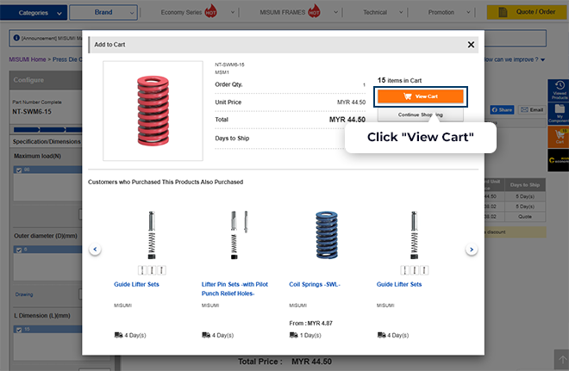Viewport: 569px width, 371px height.
Task: Show next recommended products with right arrow
Action: click(472, 250)
